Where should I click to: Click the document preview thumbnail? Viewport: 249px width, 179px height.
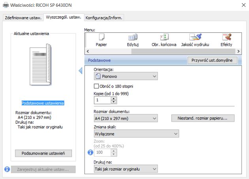click(41, 64)
